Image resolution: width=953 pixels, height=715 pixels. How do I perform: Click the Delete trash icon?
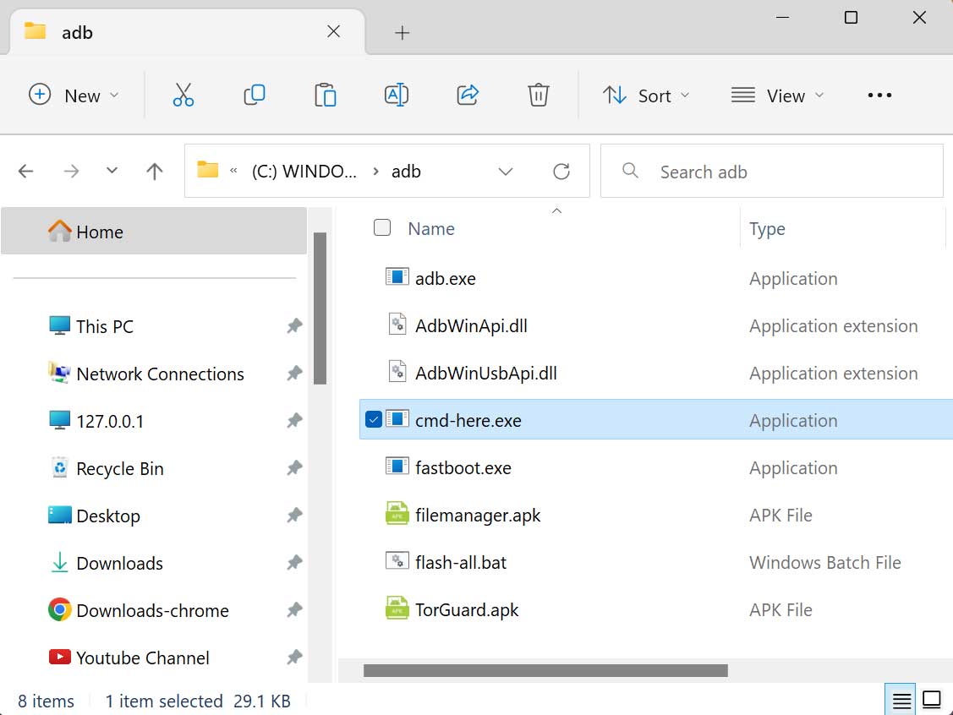pos(539,95)
